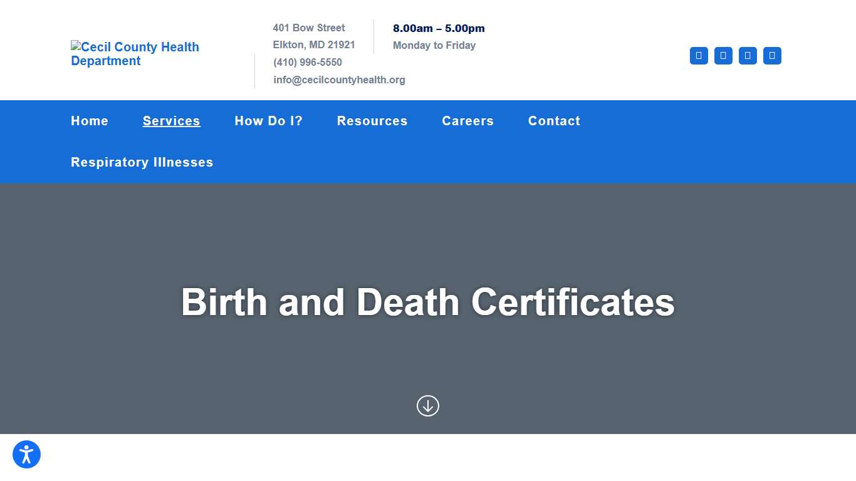The height and width of the screenshot is (481, 856).
Task: Click the Birth and Death Certificates heading
Action: coord(428,303)
